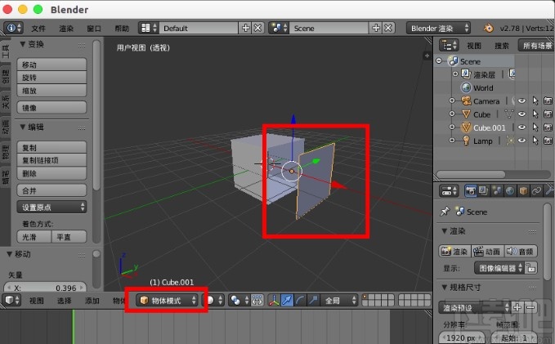Hide Cube with its eye icon
Viewport: 555px width, 344px height.
click(x=521, y=114)
